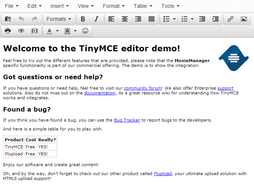Increase indent of paragraph
The width and height of the screenshot is (254, 184).
point(216,19)
